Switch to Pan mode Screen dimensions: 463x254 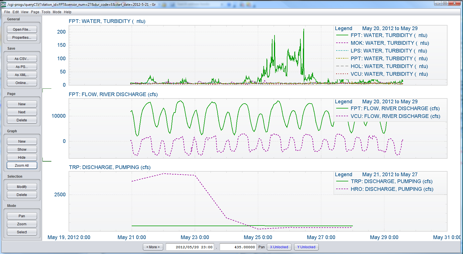(22, 216)
